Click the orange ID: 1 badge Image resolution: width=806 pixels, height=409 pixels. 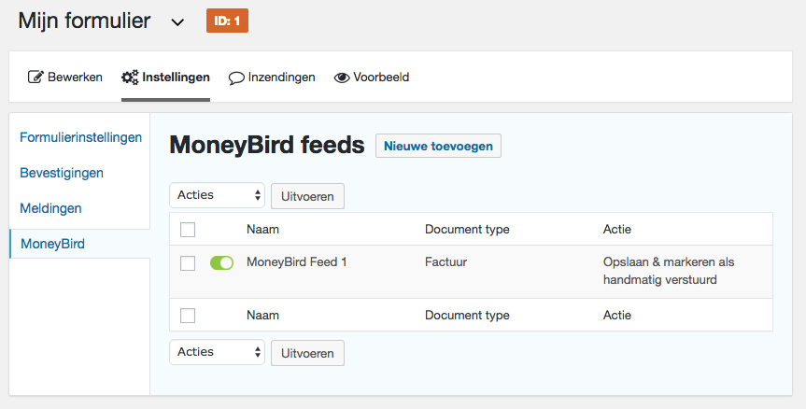point(227,21)
